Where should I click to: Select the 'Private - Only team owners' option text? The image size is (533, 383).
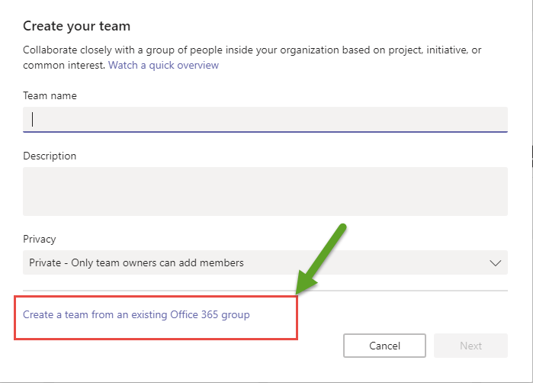pyautogui.click(x=136, y=263)
